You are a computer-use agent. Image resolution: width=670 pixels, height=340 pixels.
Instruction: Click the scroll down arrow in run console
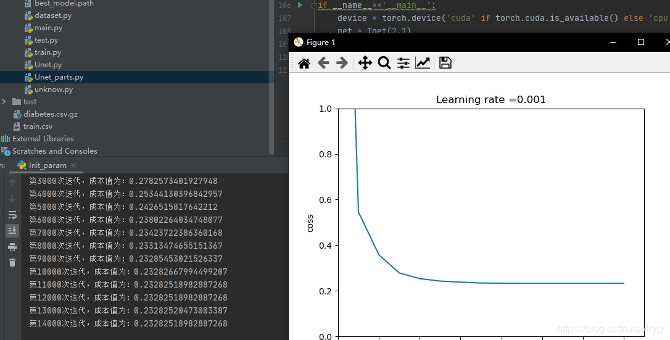pyautogui.click(x=12, y=199)
